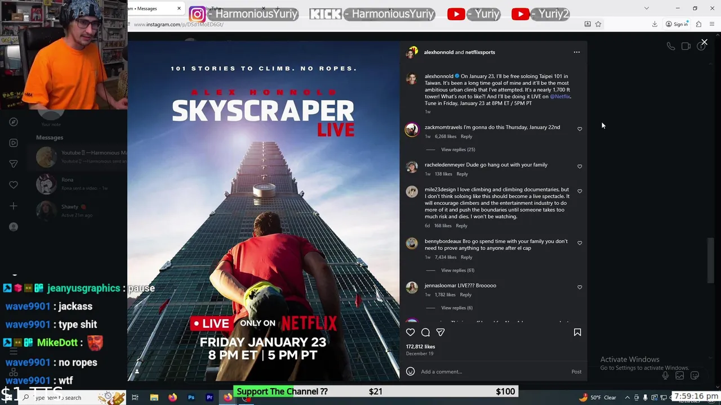The image size is (721, 405).
Task: Bookmark page with star icon
Action: 598,24
